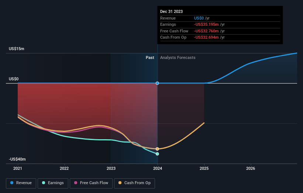Toggle the Earnings legend button
Viewport: 303px width, 193px height.
click(x=53, y=183)
